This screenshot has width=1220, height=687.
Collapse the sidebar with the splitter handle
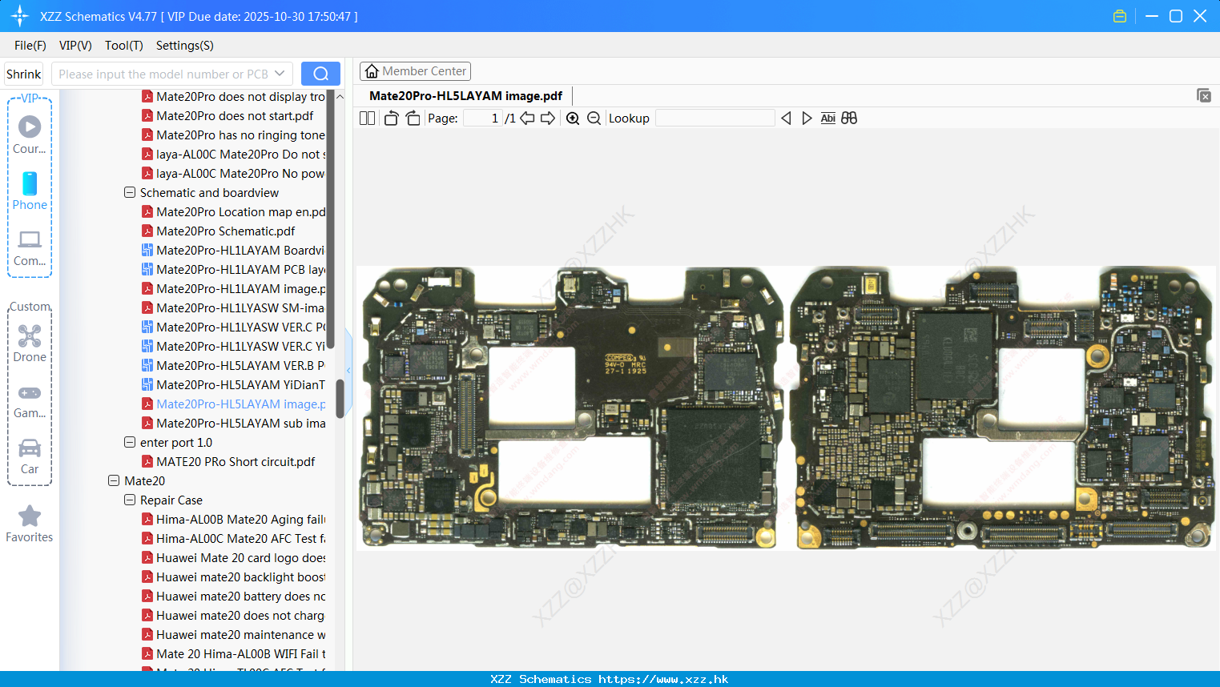348,370
